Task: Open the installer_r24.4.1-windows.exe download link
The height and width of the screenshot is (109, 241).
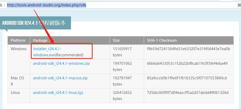Action: [47, 49]
